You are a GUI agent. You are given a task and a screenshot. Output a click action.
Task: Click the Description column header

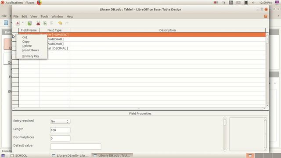168,30
